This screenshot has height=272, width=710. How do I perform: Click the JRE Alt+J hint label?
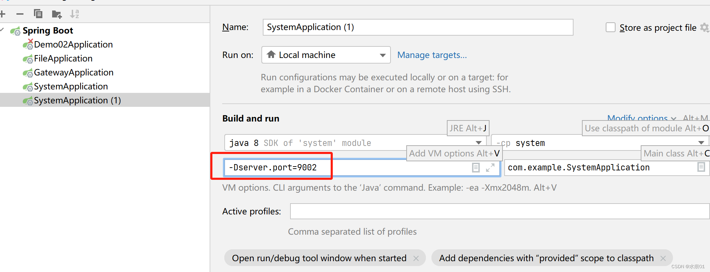click(468, 128)
